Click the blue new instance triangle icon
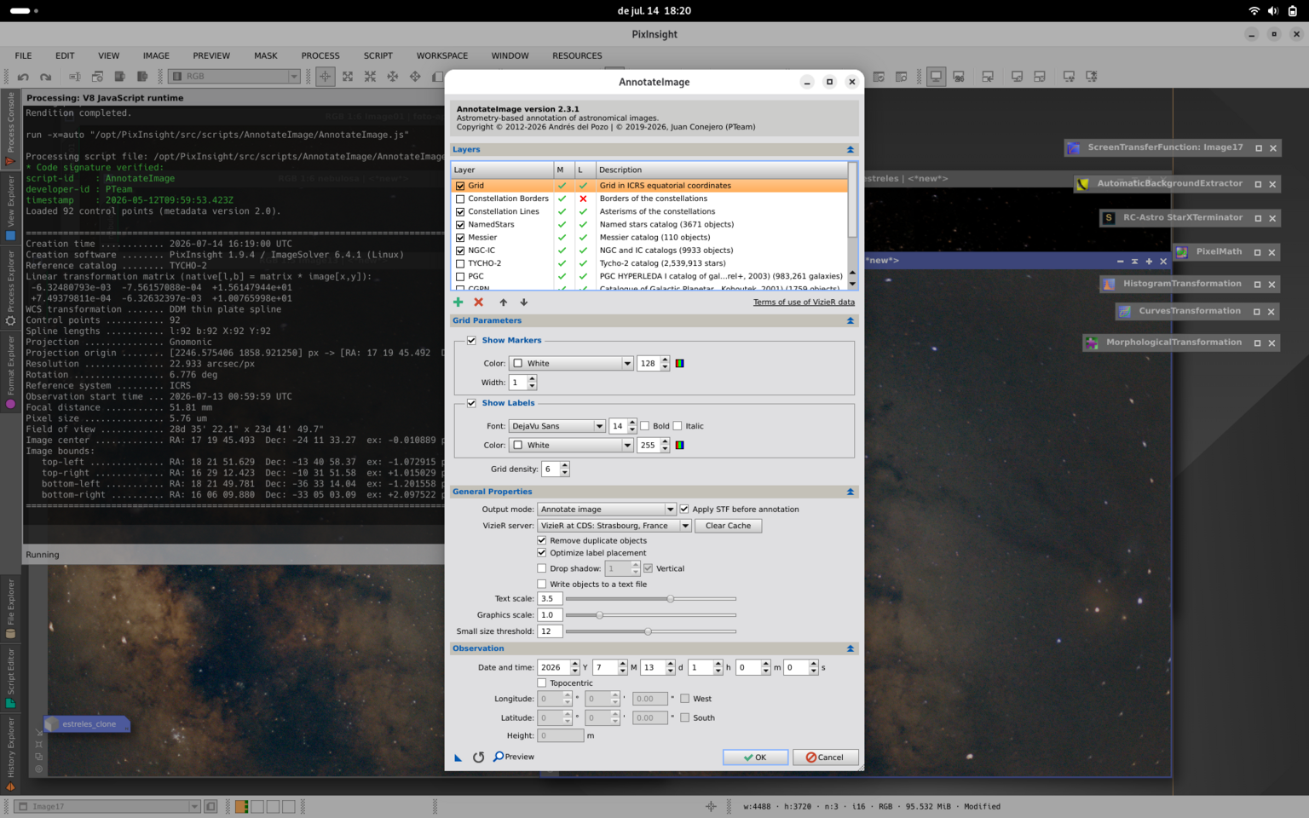 (458, 757)
